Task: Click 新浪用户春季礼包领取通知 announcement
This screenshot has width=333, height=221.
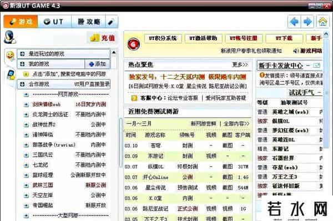Action: pyautogui.click(x=251, y=51)
